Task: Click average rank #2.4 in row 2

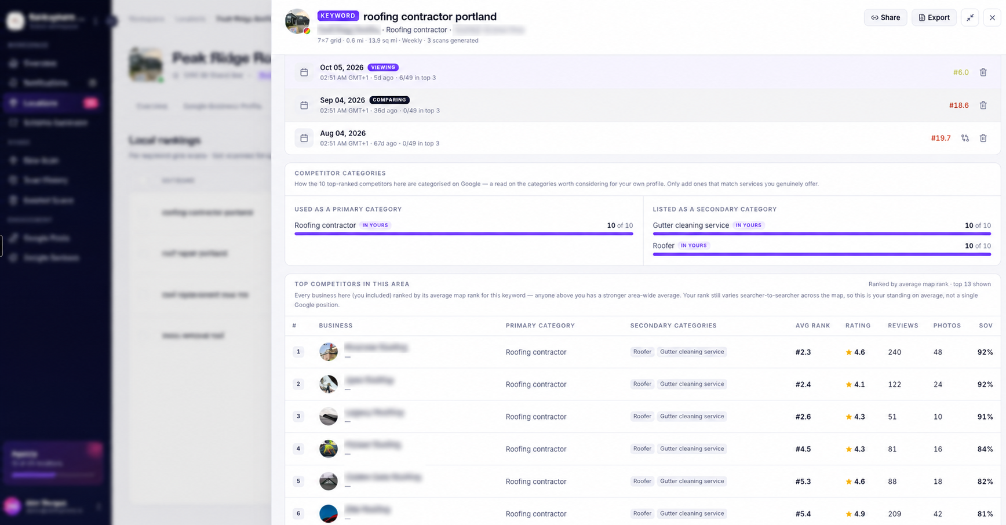Action: click(803, 384)
